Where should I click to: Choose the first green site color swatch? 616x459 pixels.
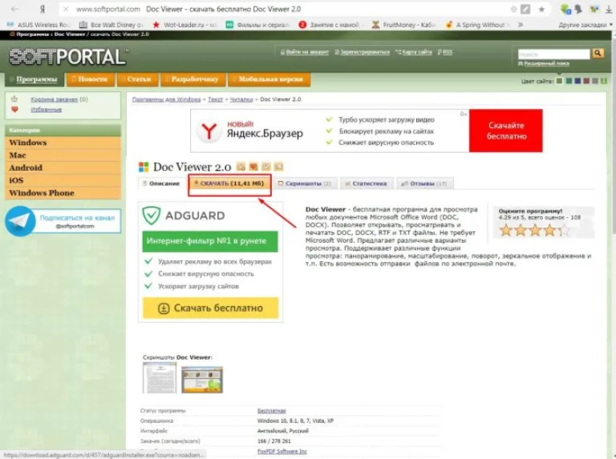pos(559,81)
